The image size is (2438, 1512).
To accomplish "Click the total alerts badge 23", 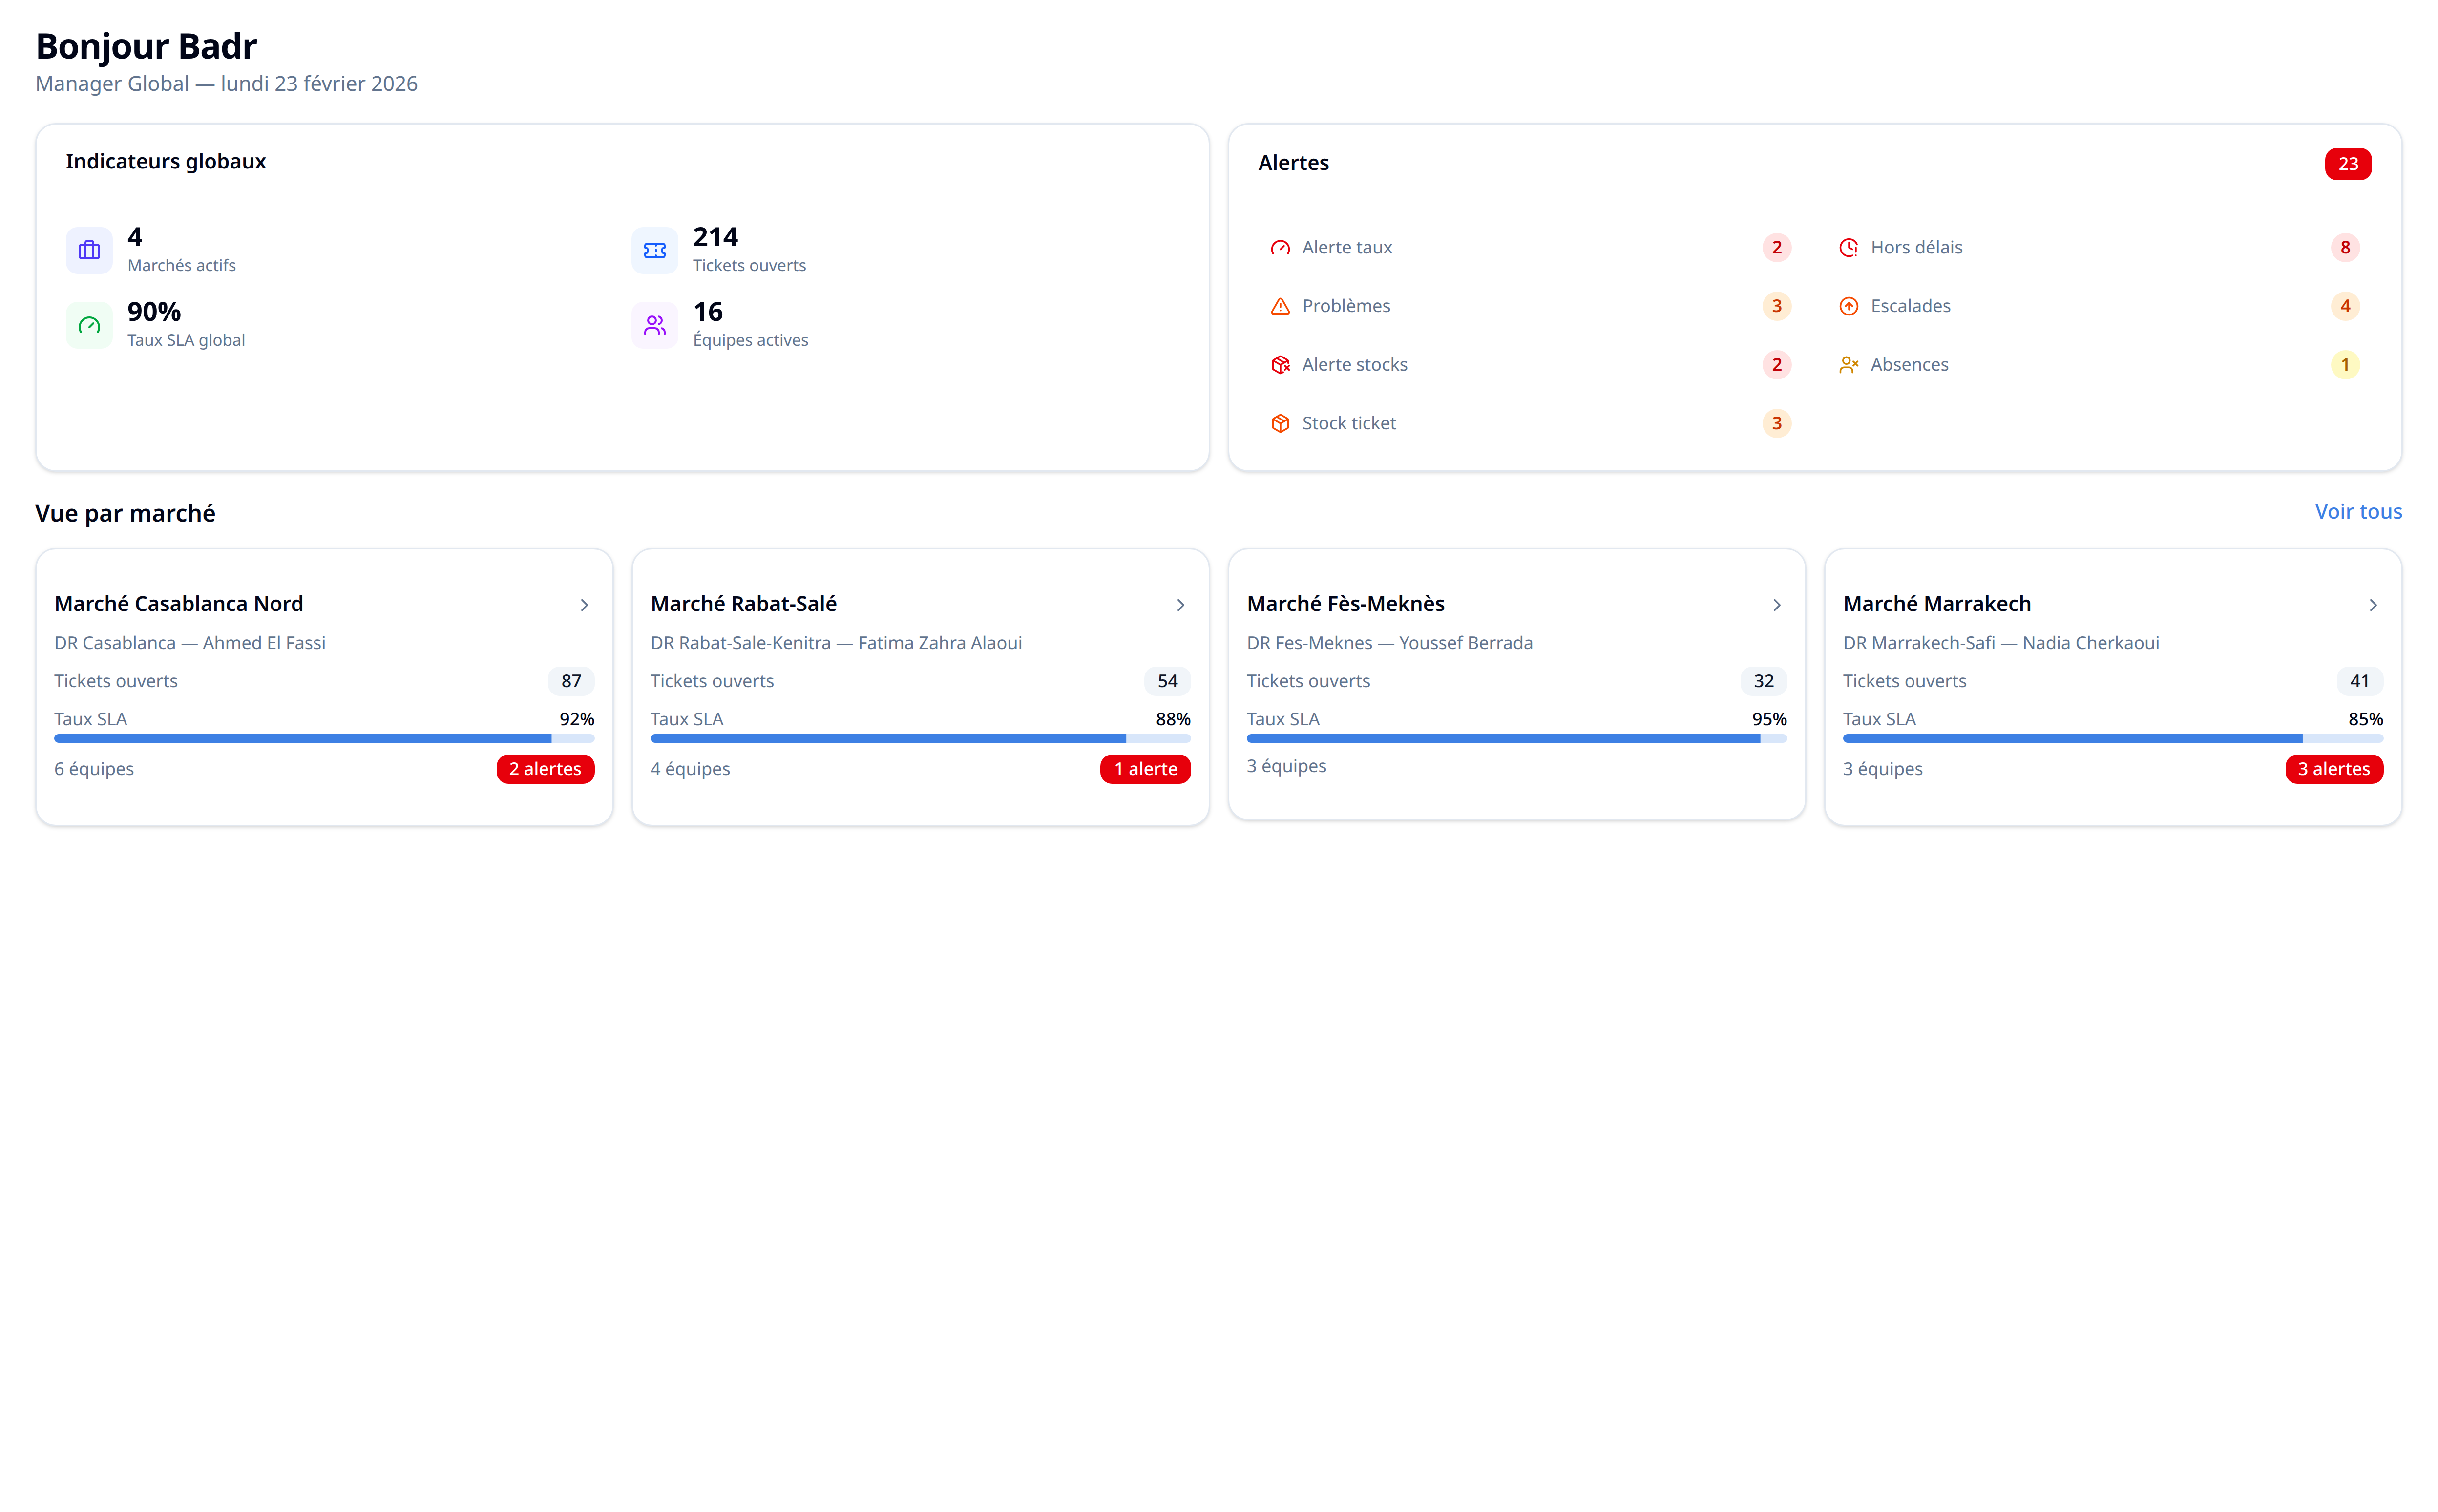I will 2347,164.
